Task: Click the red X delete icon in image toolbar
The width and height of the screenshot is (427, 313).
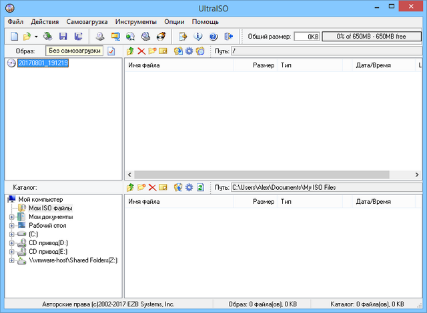Action: coord(141,51)
